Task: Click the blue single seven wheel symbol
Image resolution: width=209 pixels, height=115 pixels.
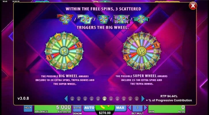Action: click(x=104, y=19)
